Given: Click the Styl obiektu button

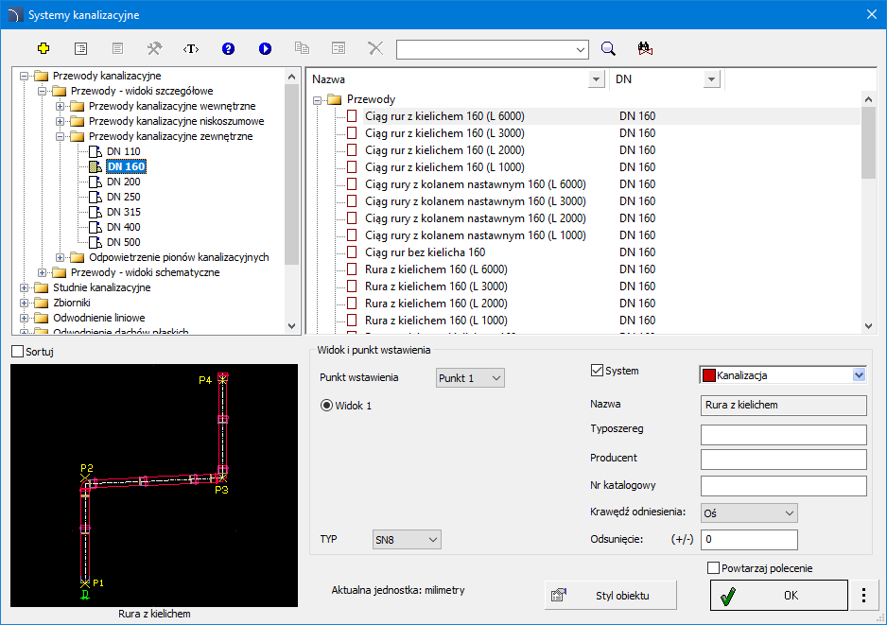Looking at the screenshot, I should coord(610,596).
